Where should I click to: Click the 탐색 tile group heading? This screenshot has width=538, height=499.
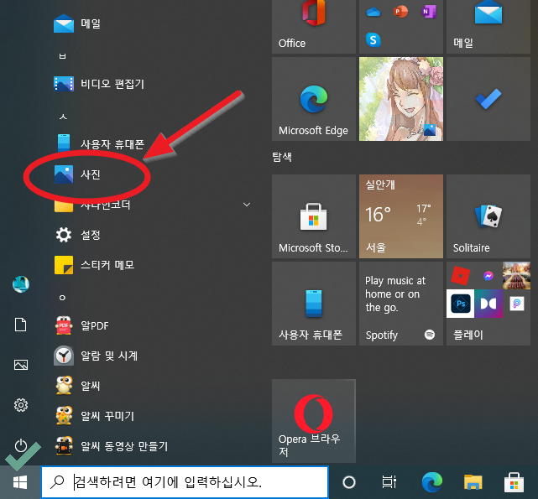[x=282, y=157]
